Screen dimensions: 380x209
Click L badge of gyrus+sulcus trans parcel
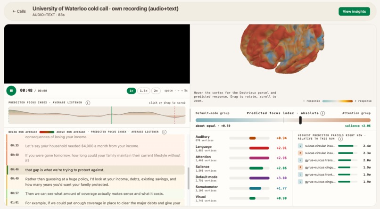pos(300,160)
